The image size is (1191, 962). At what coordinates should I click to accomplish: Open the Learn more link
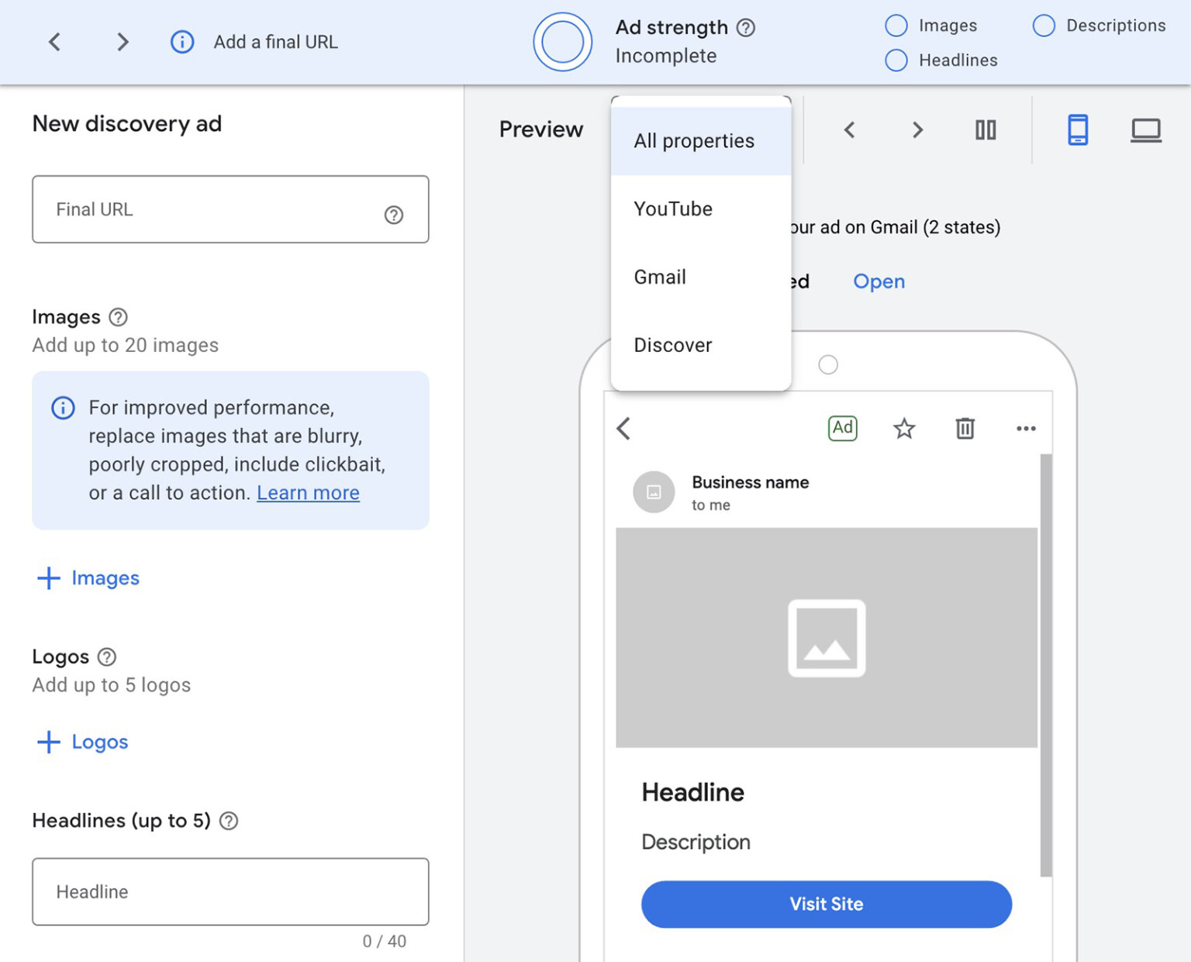coord(308,493)
